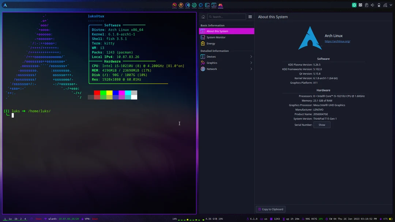
Task: Open Firefox from the top panel
Action: (x=174, y=5)
